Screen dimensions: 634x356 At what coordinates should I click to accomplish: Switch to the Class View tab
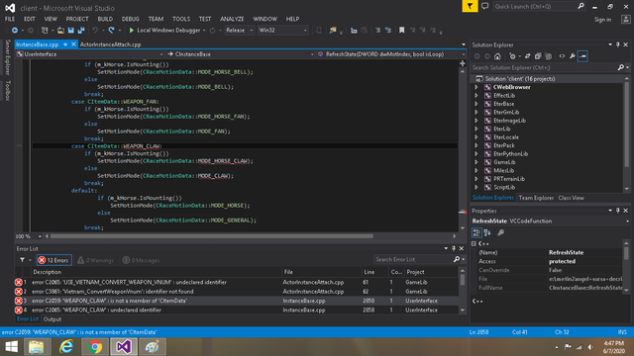(x=571, y=198)
